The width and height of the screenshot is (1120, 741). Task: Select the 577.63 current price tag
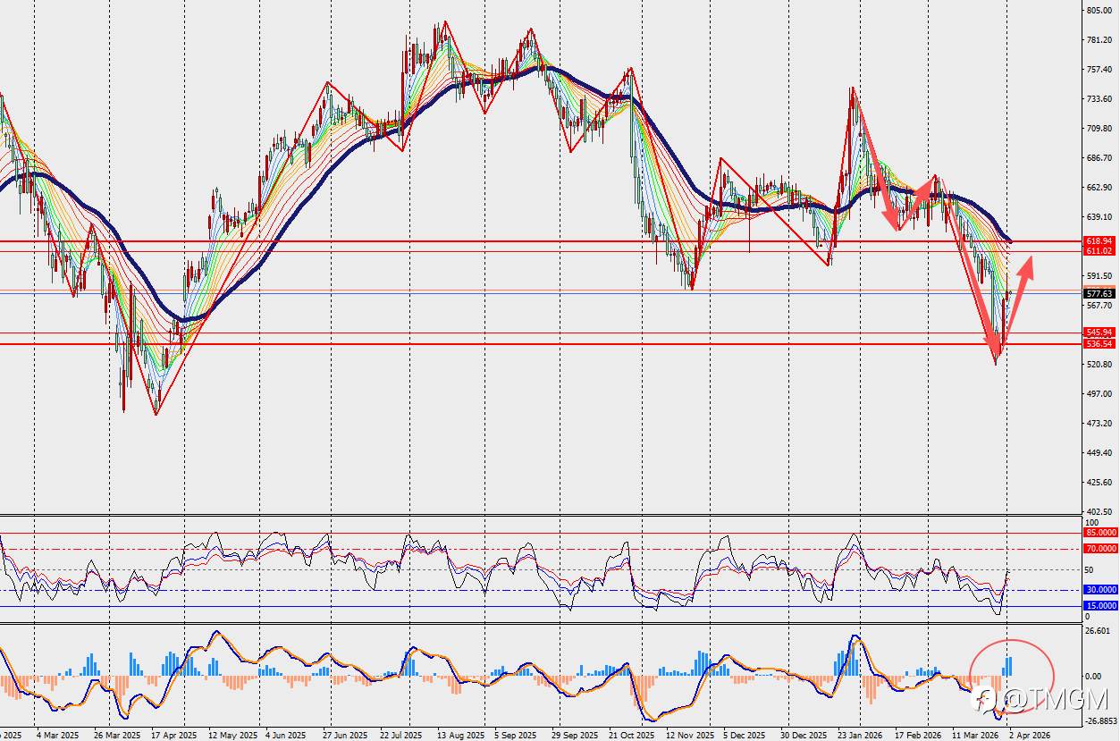coord(1099,293)
